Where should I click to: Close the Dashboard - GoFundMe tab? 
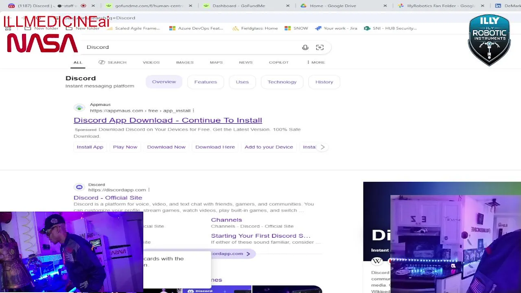point(288,6)
